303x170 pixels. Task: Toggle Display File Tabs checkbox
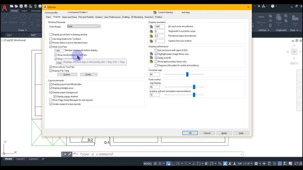(x=51, y=71)
